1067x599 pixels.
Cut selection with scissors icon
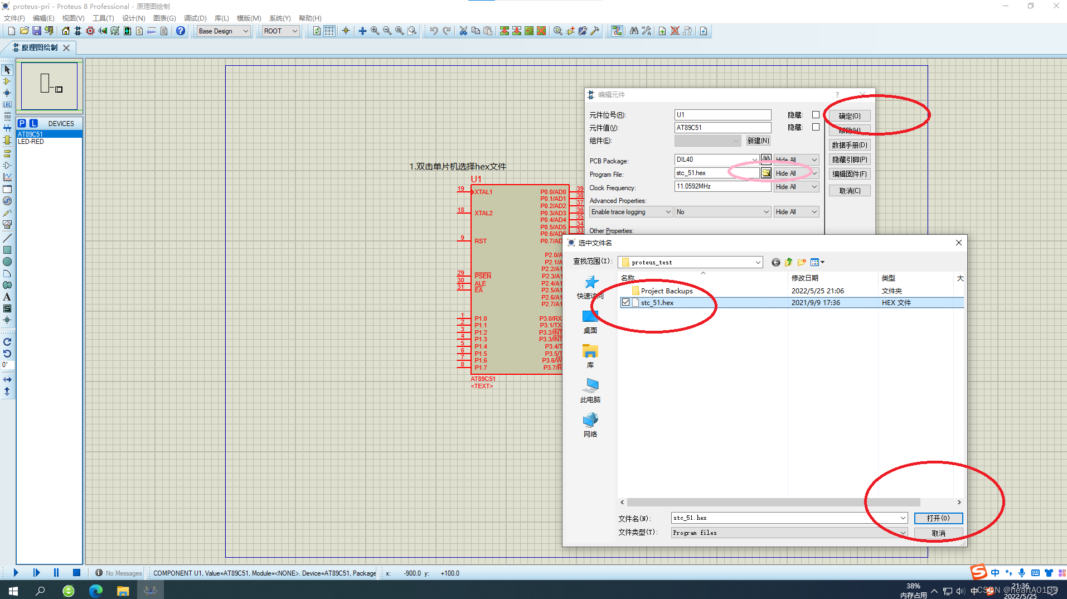pyautogui.click(x=463, y=31)
